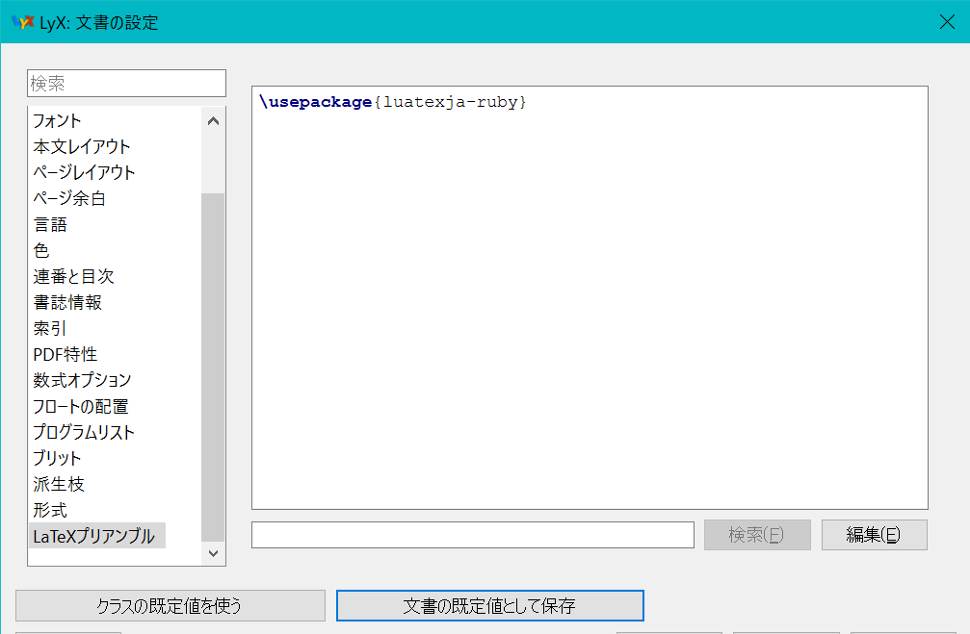
Task: Select PDF特性 category
Action: click(65, 354)
